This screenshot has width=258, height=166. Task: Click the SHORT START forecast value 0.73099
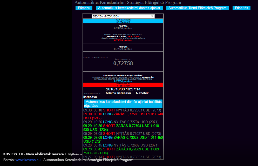pos(123,41)
